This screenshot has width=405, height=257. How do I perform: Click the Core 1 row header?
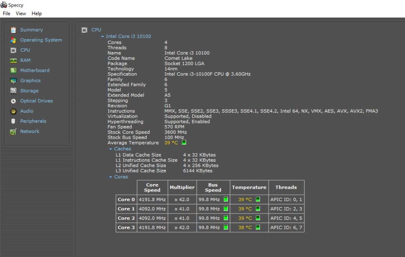pos(126,209)
